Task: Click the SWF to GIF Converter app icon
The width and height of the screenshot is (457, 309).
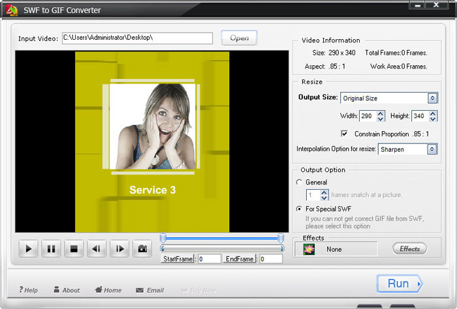Action: 12,10
